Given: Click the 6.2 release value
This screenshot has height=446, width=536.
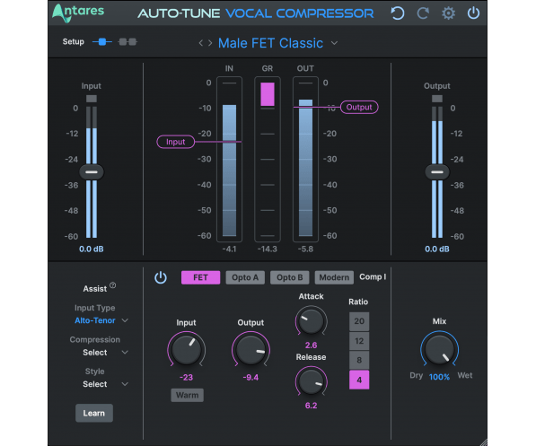Looking at the screenshot, I should coord(311,406).
